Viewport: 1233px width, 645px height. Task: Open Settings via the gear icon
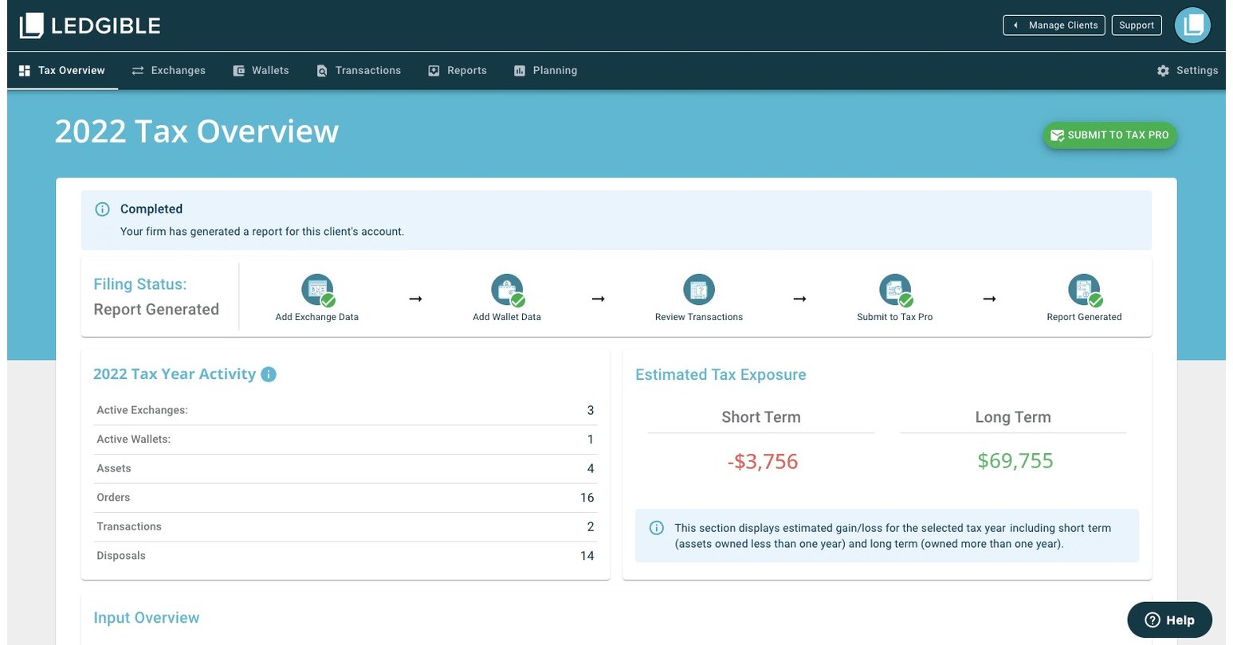click(x=1163, y=70)
